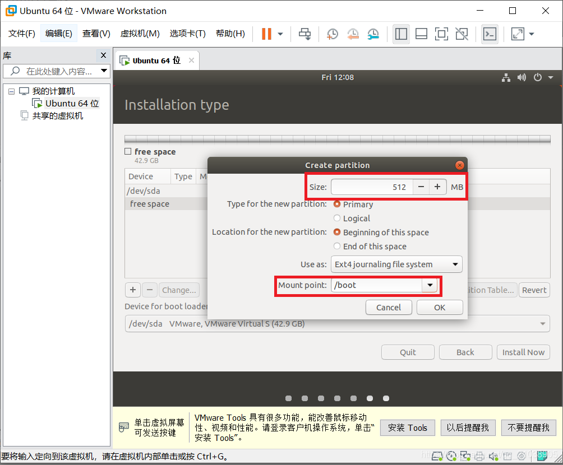The image size is (563, 465).
Task: Open the 选项卡(T) menu
Action: coord(187,34)
